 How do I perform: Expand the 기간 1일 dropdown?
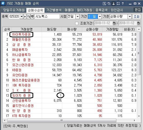click(x=100, y=17)
